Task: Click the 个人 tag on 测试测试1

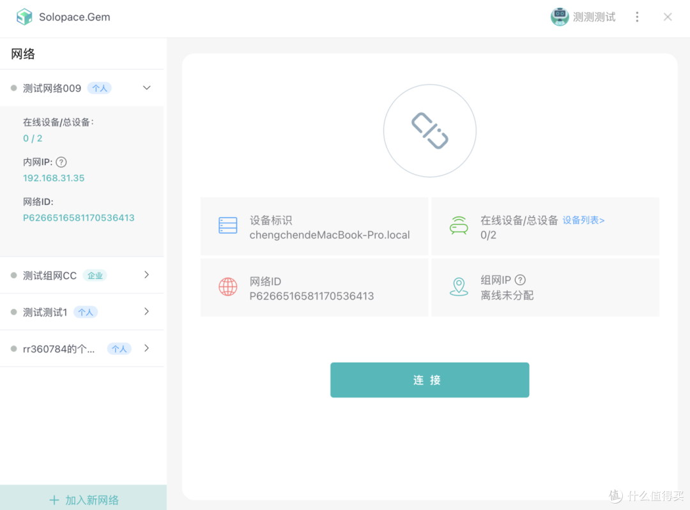Action: (x=86, y=312)
